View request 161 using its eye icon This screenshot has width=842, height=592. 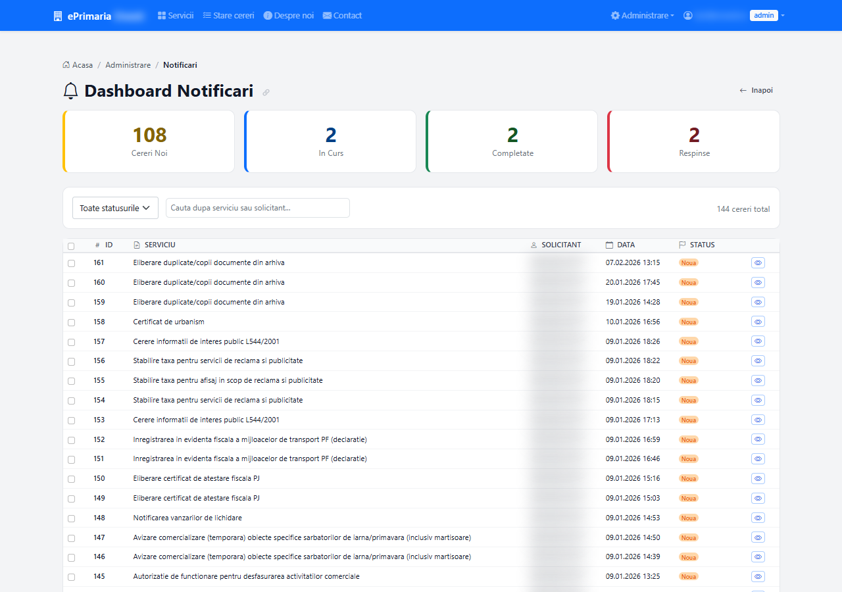coord(758,262)
